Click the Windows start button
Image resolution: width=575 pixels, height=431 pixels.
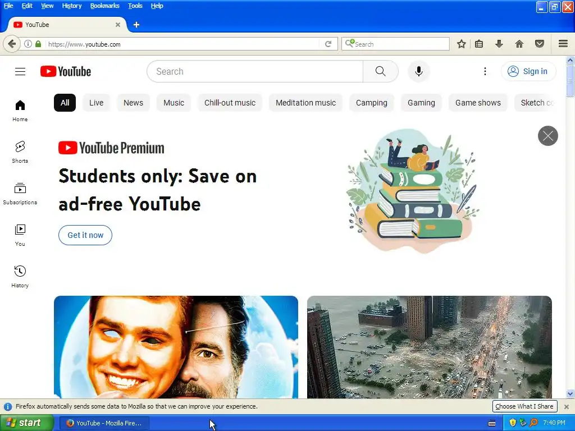(x=26, y=423)
